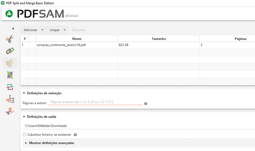Viewport: 255px width, 151px height.
Task: Click the # column header
Action: tap(24, 39)
